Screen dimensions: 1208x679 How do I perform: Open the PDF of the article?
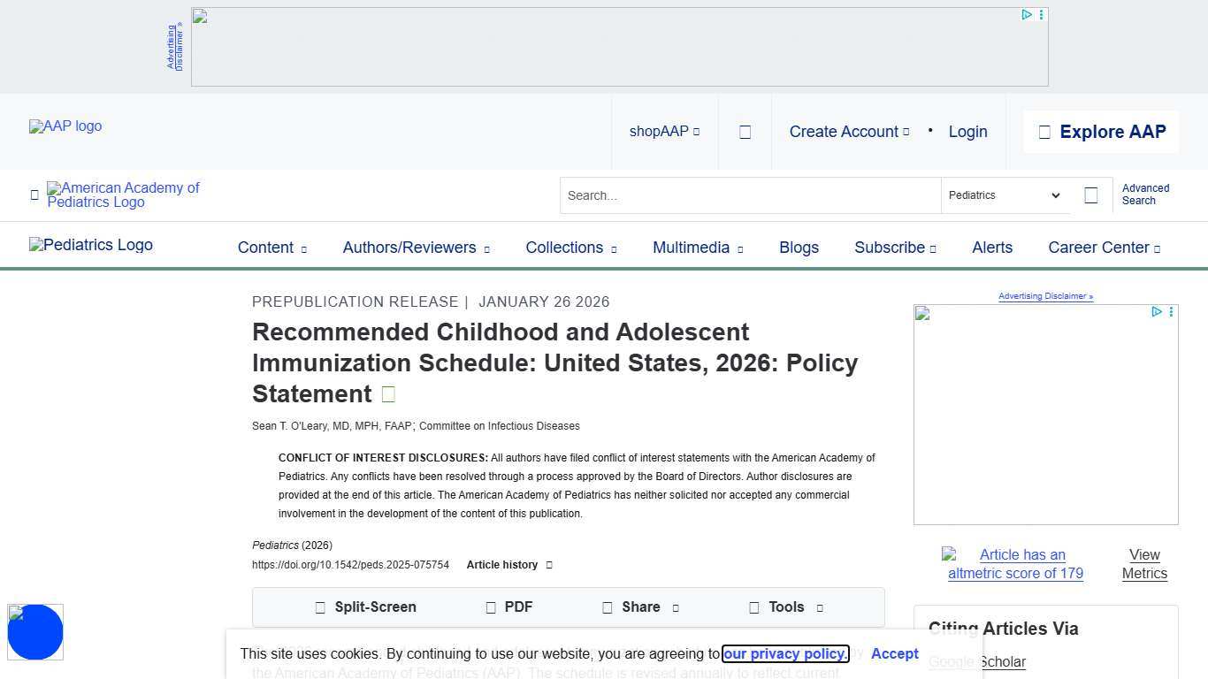[510, 607]
